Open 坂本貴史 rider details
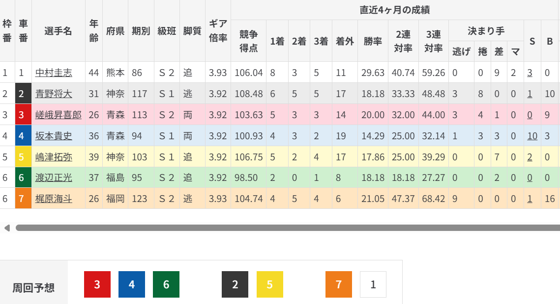The width and height of the screenshot is (560, 304). [54, 136]
